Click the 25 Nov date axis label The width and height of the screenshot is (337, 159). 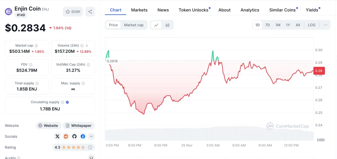[x=187, y=145]
